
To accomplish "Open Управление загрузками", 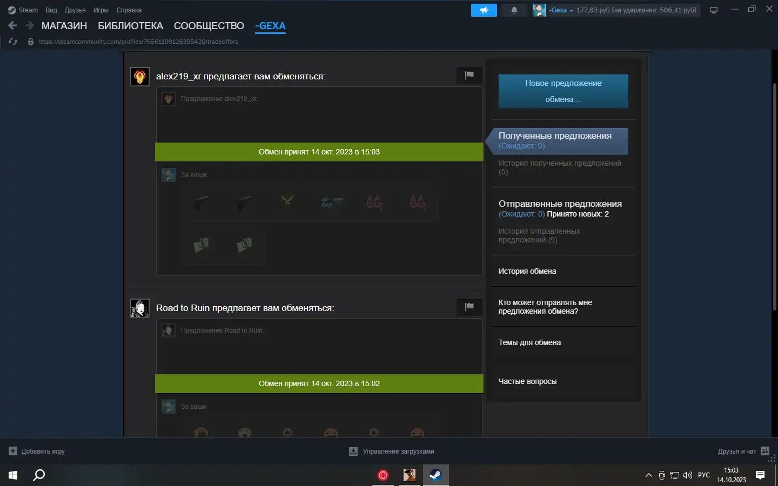I will pos(392,451).
